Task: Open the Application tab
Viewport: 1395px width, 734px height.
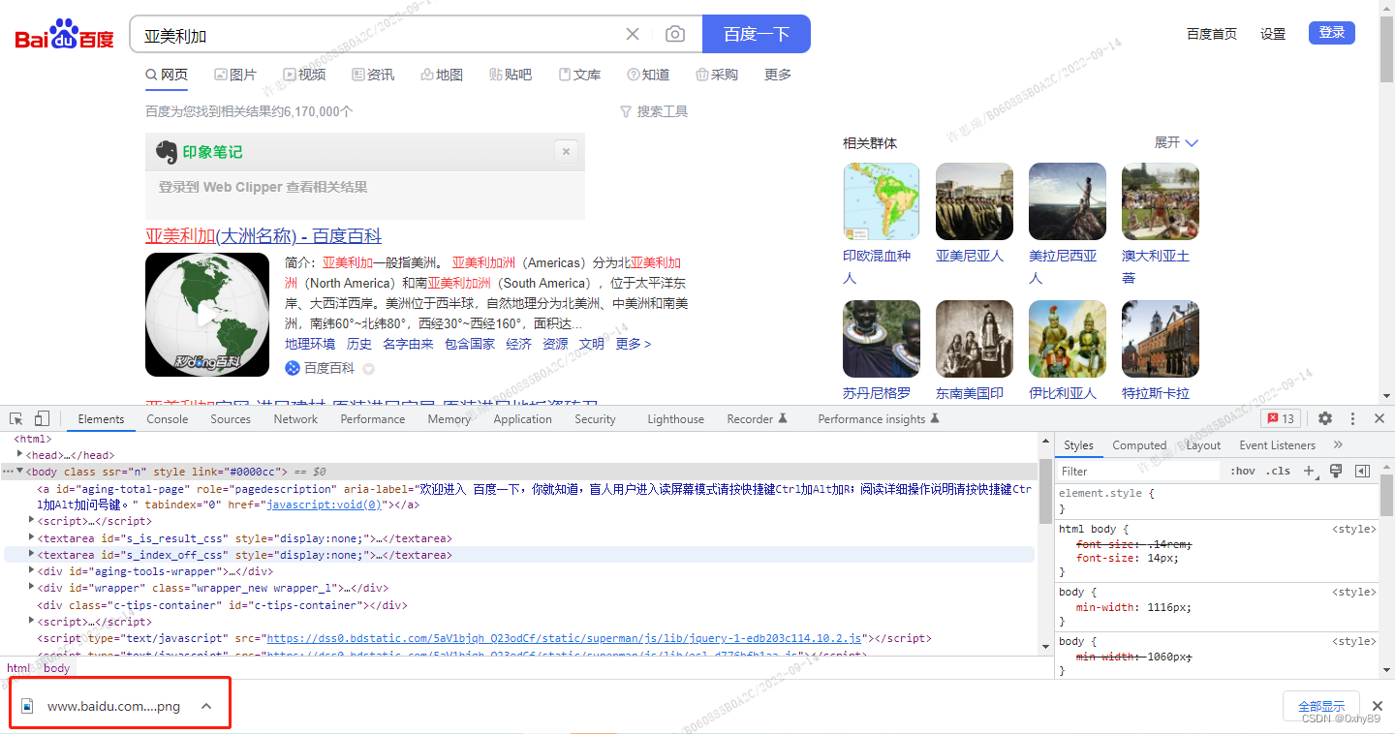Action: pyautogui.click(x=522, y=419)
